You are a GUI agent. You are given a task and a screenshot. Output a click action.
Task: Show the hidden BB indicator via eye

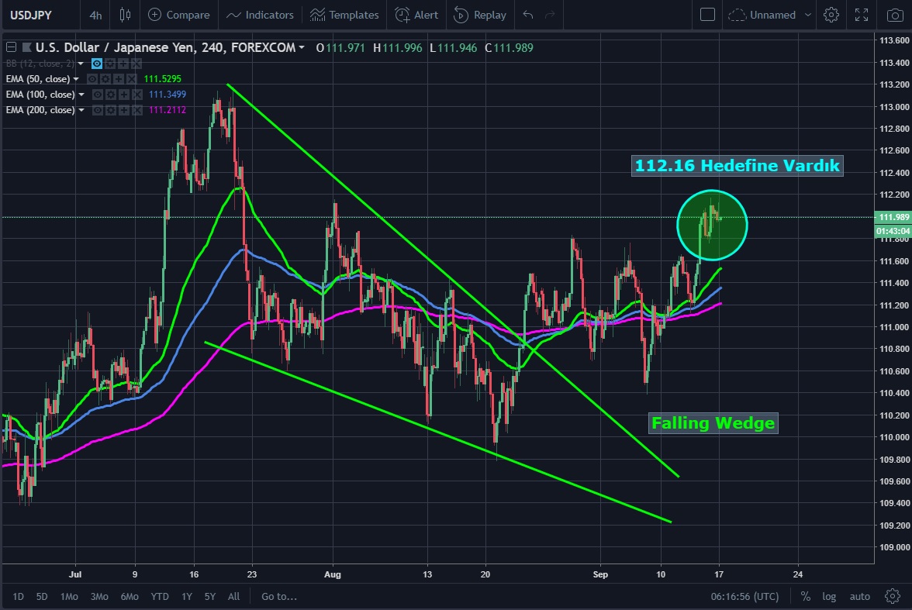97,64
